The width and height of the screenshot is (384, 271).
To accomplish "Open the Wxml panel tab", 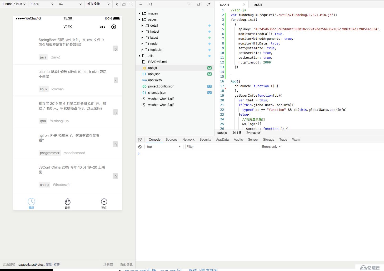I will [296, 140].
